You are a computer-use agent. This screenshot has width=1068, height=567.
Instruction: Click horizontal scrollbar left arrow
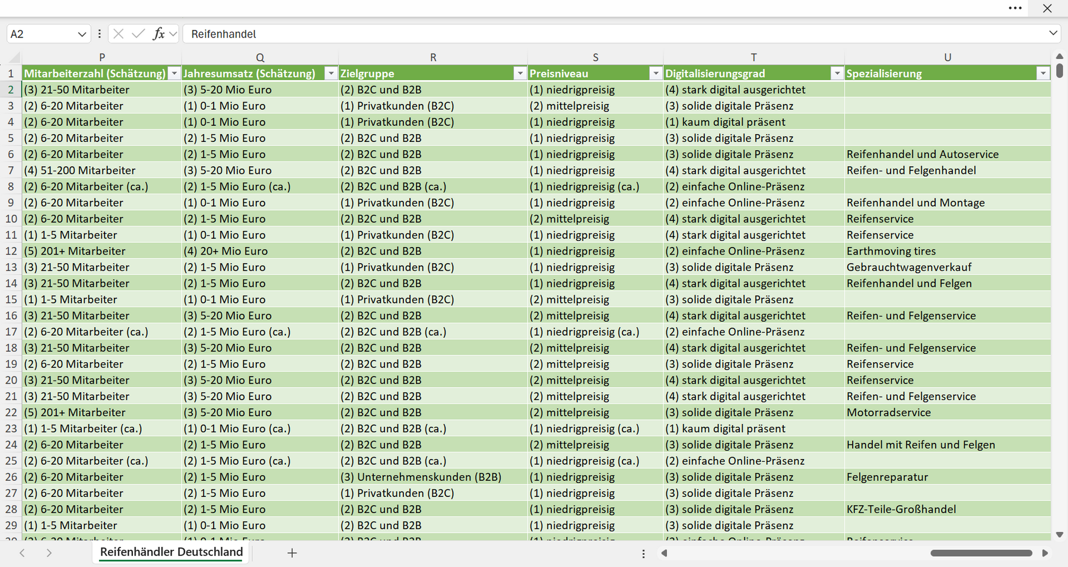[665, 553]
